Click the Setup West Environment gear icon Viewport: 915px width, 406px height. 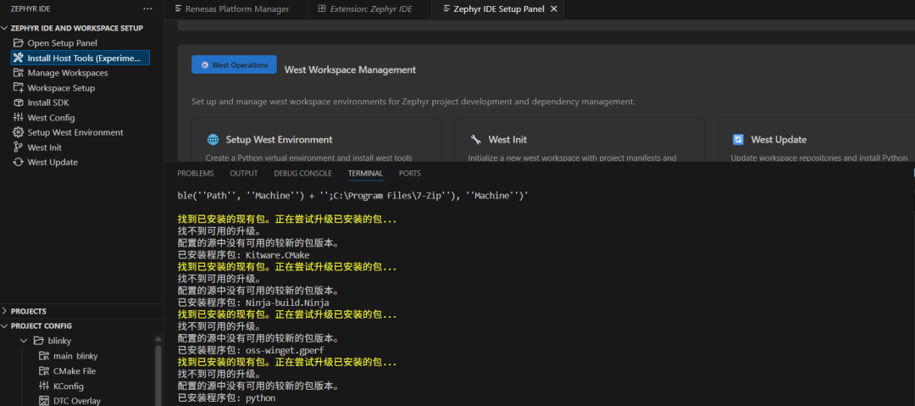click(x=19, y=132)
